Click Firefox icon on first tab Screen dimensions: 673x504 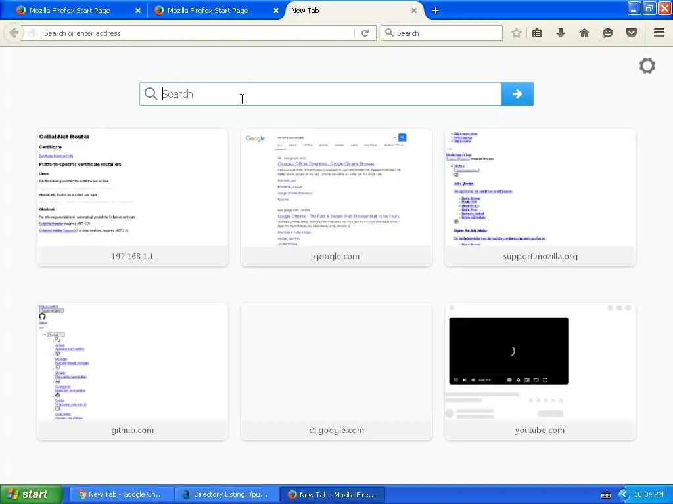click(20, 10)
